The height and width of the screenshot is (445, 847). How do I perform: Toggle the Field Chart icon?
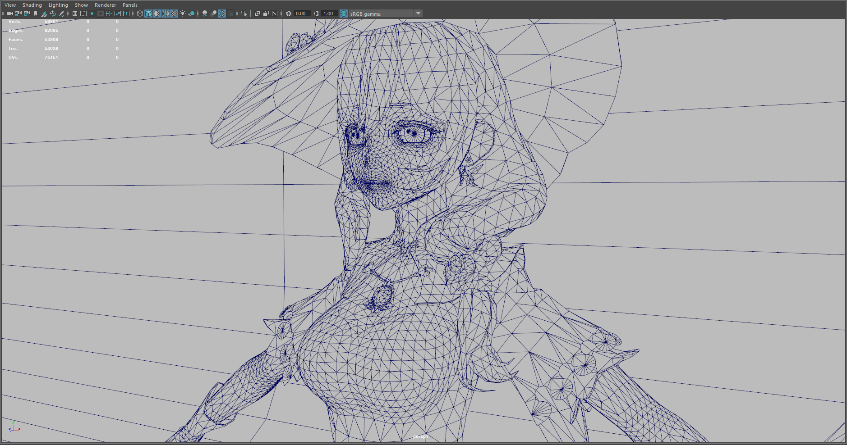tap(109, 14)
